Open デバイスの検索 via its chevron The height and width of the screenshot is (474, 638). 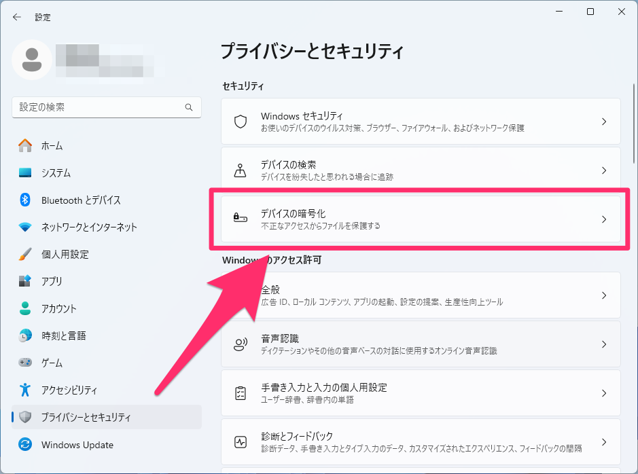pos(604,170)
